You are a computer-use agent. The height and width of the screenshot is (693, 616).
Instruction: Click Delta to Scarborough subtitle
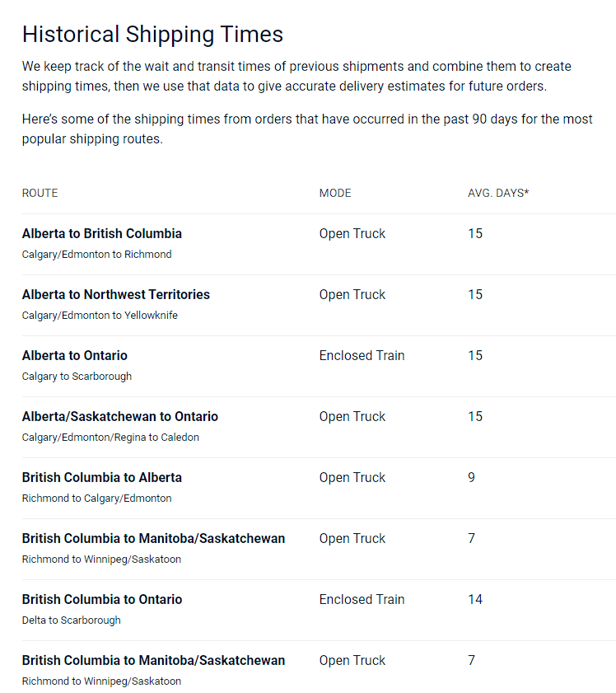click(71, 620)
